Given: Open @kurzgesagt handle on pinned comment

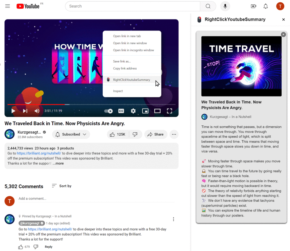Looking at the screenshot, I should (x=32, y=223).
